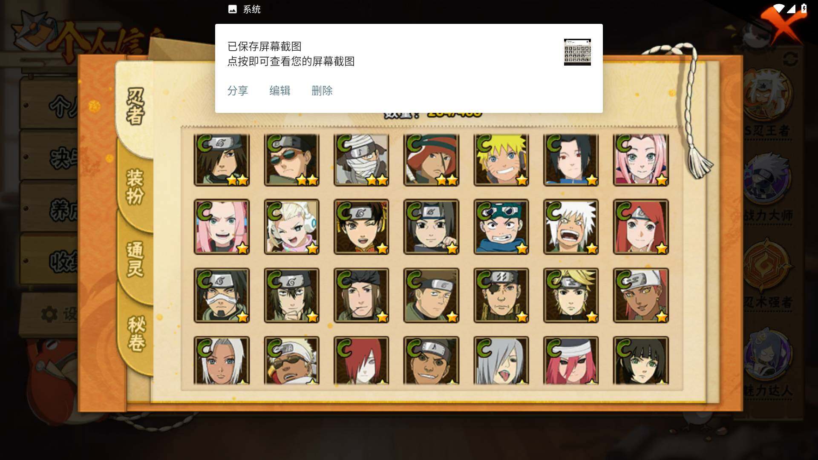Switch to the 通灵 tab
818x460 pixels.
coord(135,260)
